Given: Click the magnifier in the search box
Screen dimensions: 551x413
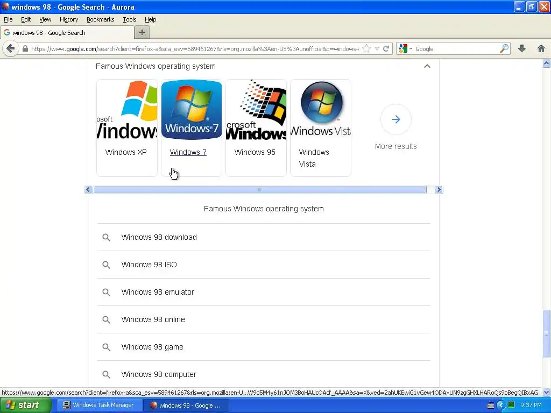Looking at the screenshot, I should [x=504, y=48].
